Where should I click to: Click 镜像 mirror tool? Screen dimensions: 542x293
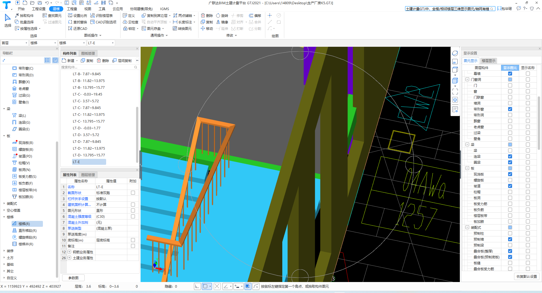tap(222, 22)
